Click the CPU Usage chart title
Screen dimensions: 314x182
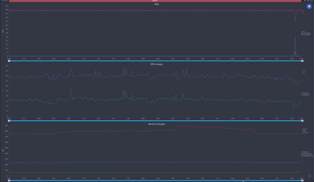pyautogui.click(x=156, y=64)
